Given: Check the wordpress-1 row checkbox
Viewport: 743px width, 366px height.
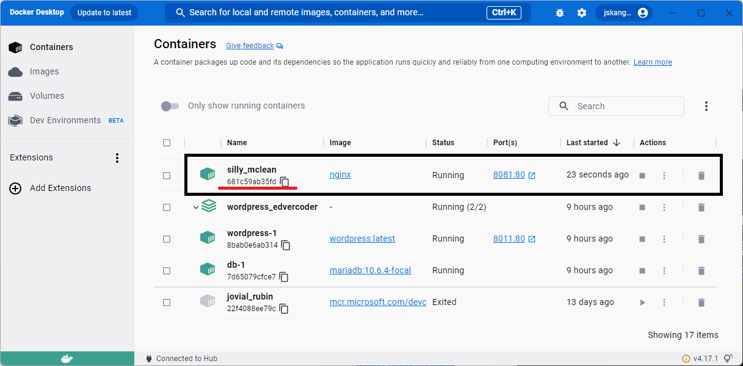Looking at the screenshot, I should (x=167, y=239).
